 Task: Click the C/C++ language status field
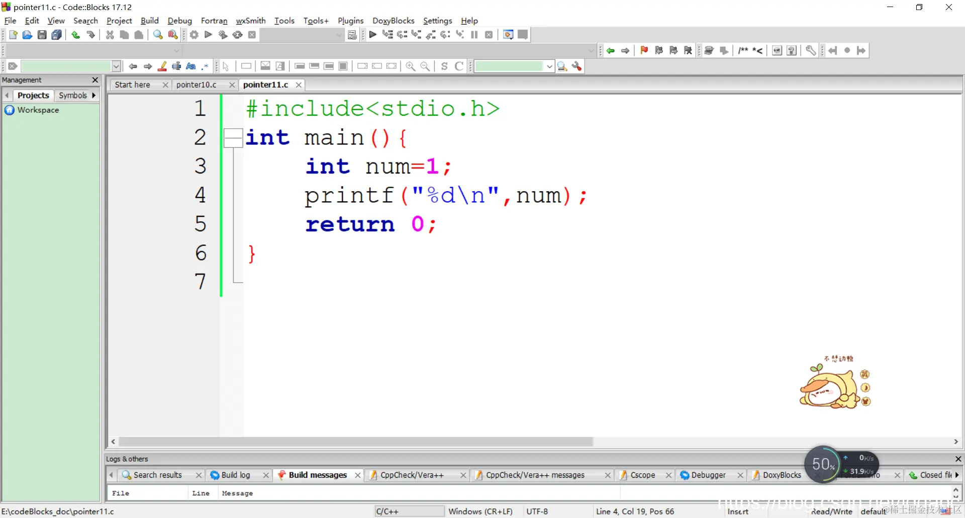[410, 511]
